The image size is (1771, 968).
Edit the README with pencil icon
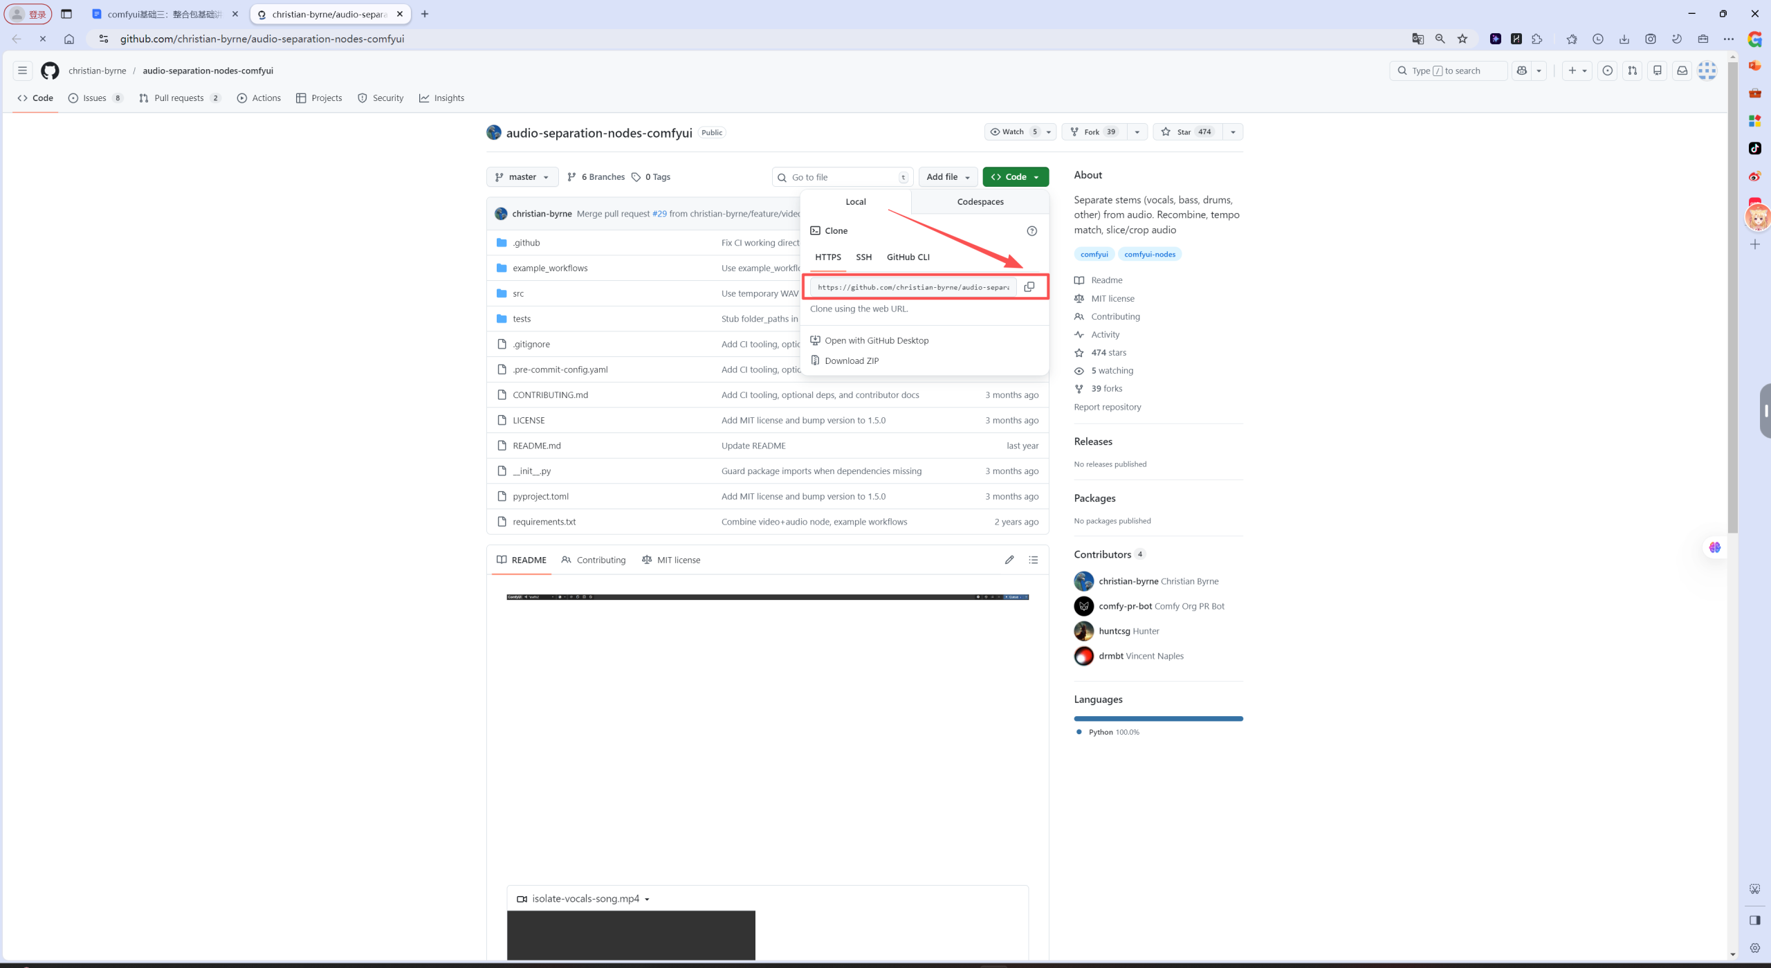(x=1009, y=560)
